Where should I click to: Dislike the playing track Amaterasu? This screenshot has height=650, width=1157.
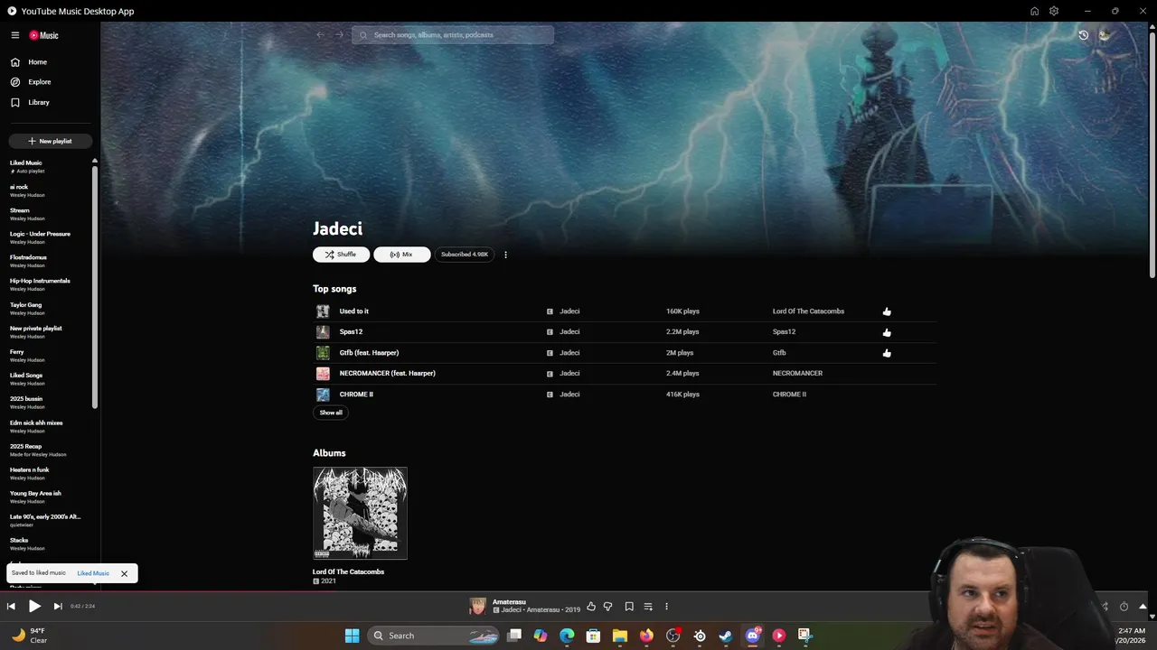click(x=607, y=607)
